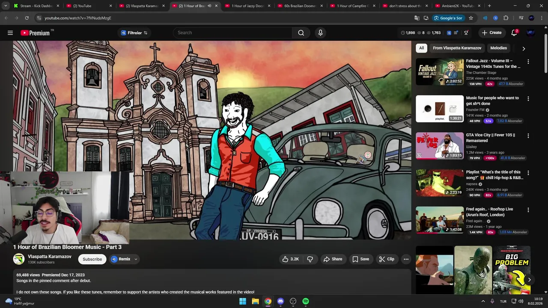The width and height of the screenshot is (548, 308).
Task: Show more filter chips with right chevron
Action: pos(524,48)
